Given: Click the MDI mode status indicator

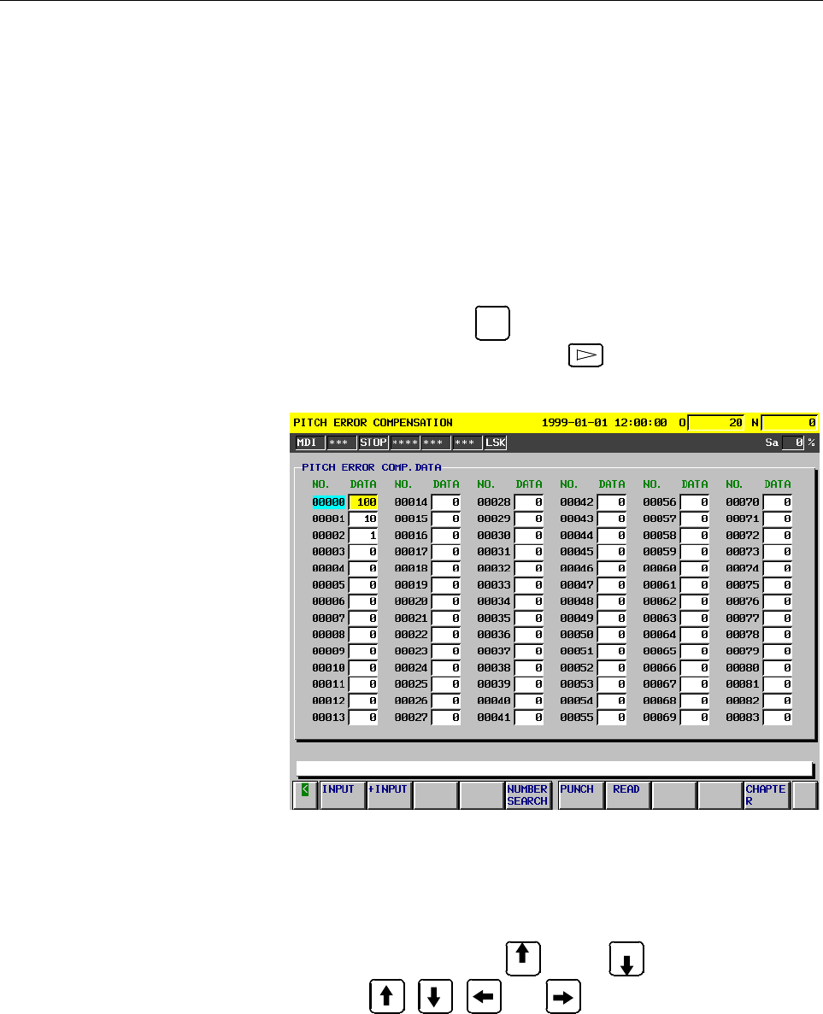Looking at the screenshot, I should [x=308, y=443].
